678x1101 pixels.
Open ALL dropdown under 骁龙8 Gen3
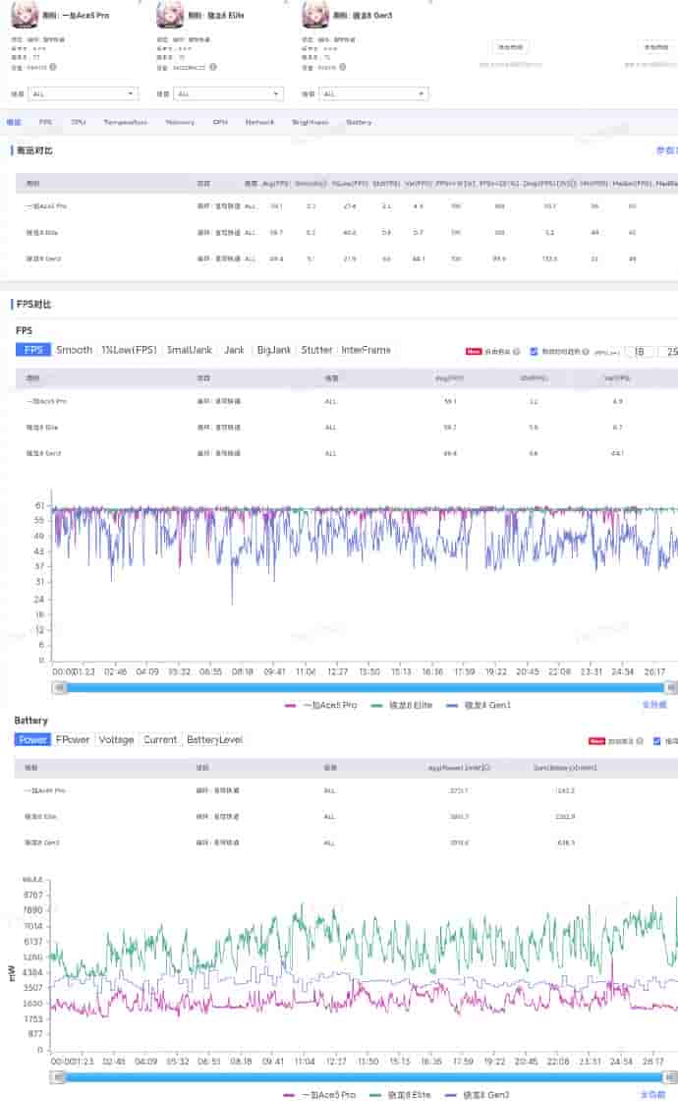pyautogui.click(x=373, y=94)
